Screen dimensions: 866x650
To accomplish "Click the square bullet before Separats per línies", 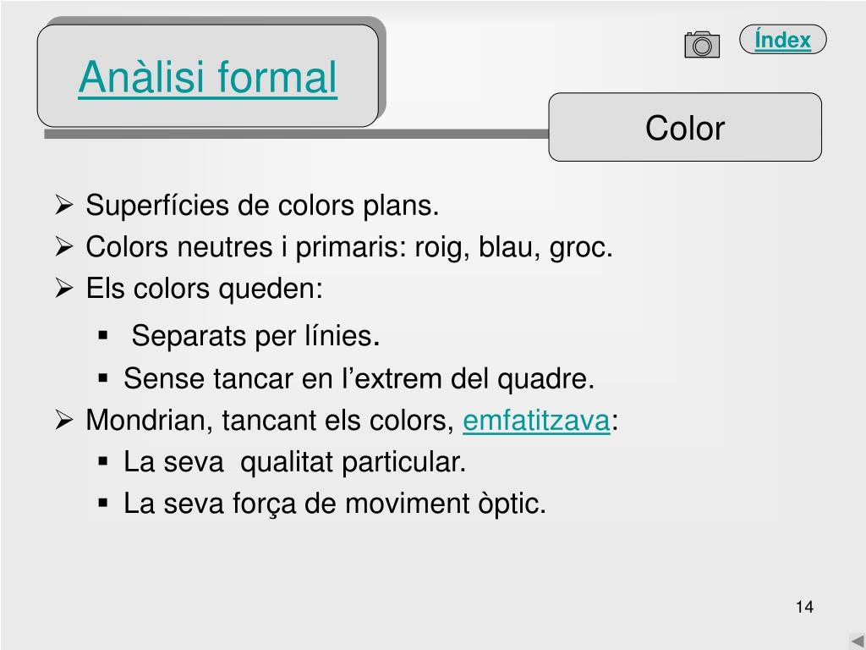I will (102, 335).
